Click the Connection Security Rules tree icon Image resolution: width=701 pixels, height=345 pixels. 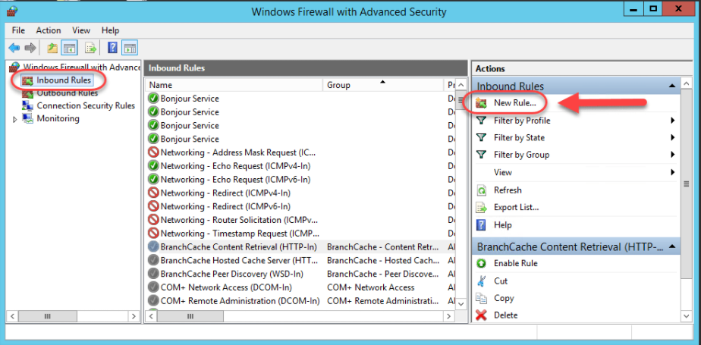click(28, 106)
